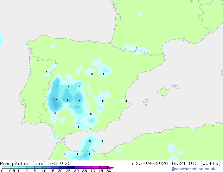This screenshot has width=223, height=172.
Task: Pick the 40–45 mm magenta legend box
Action: (x=95, y=167)
